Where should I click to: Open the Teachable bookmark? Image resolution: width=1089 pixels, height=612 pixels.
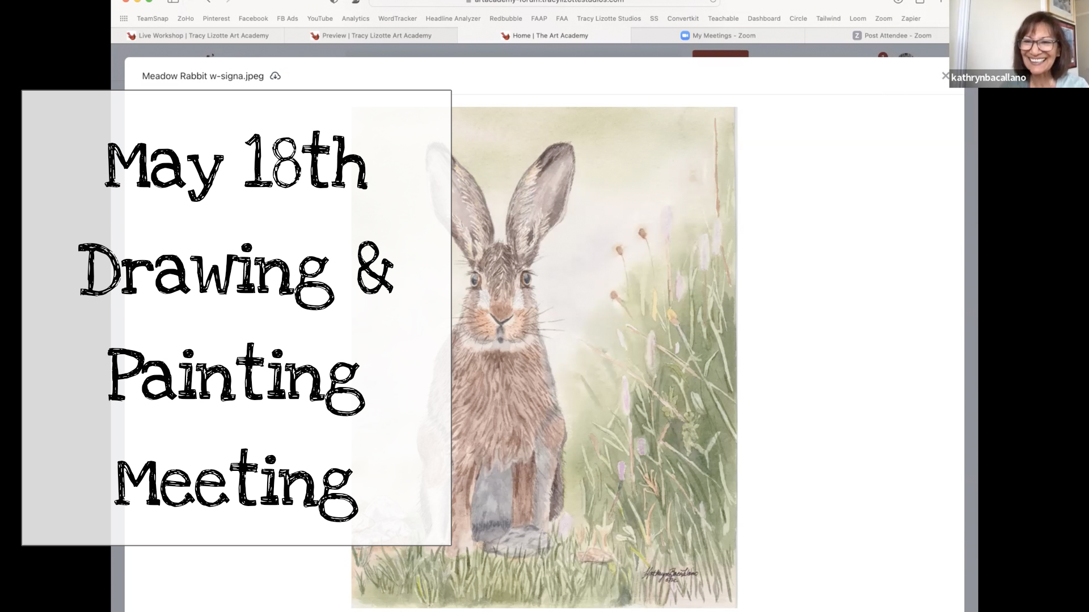click(x=723, y=19)
